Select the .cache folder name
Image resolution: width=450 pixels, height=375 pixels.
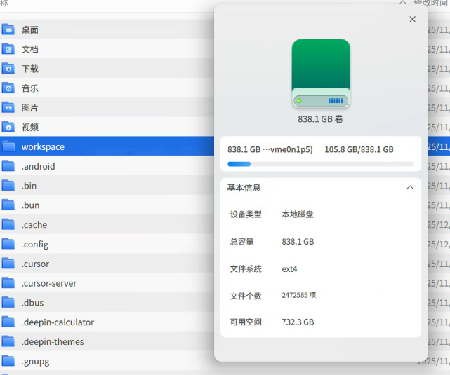coord(34,224)
